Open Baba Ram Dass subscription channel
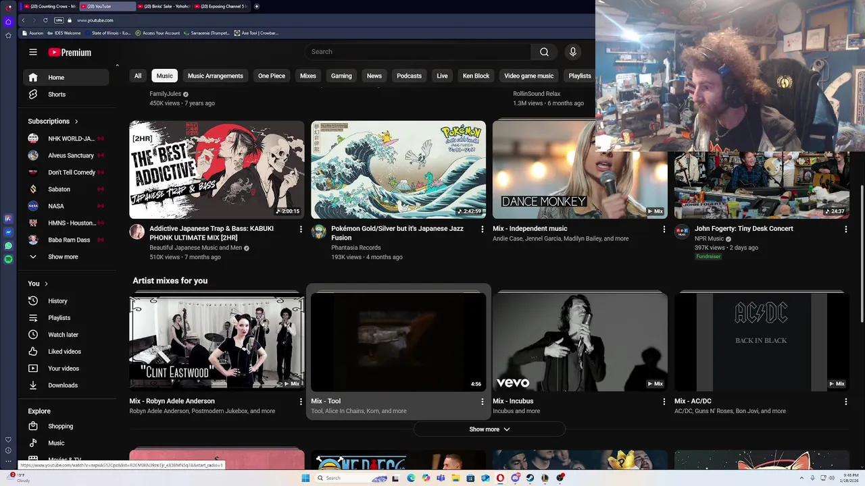The width and height of the screenshot is (865, 486). [66, 240]
